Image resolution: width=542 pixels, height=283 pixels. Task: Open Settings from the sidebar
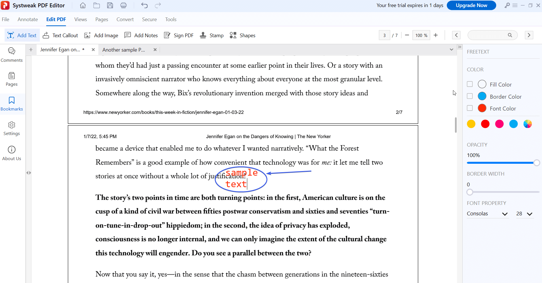[x=12, y=129]
